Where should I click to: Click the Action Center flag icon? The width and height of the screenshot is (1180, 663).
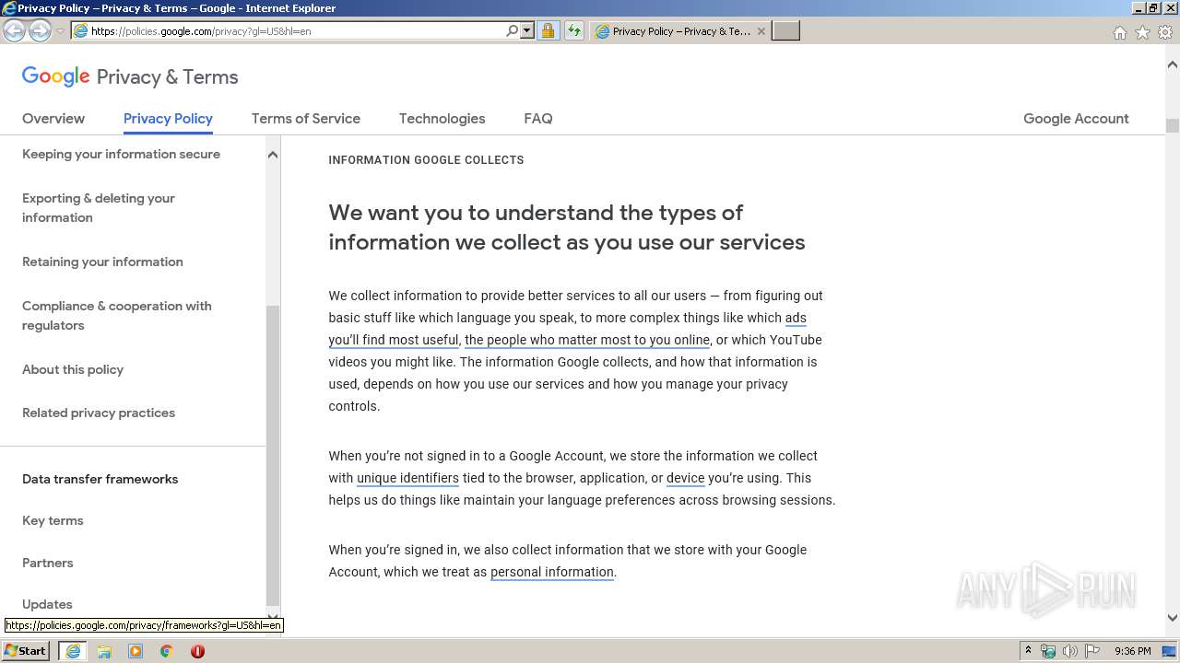1092,651
